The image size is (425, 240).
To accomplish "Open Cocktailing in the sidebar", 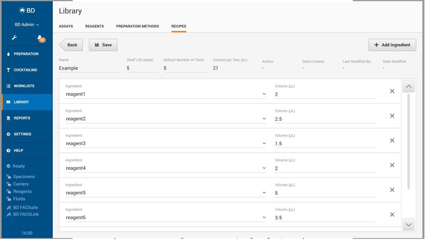I will [x=27, y=70].
